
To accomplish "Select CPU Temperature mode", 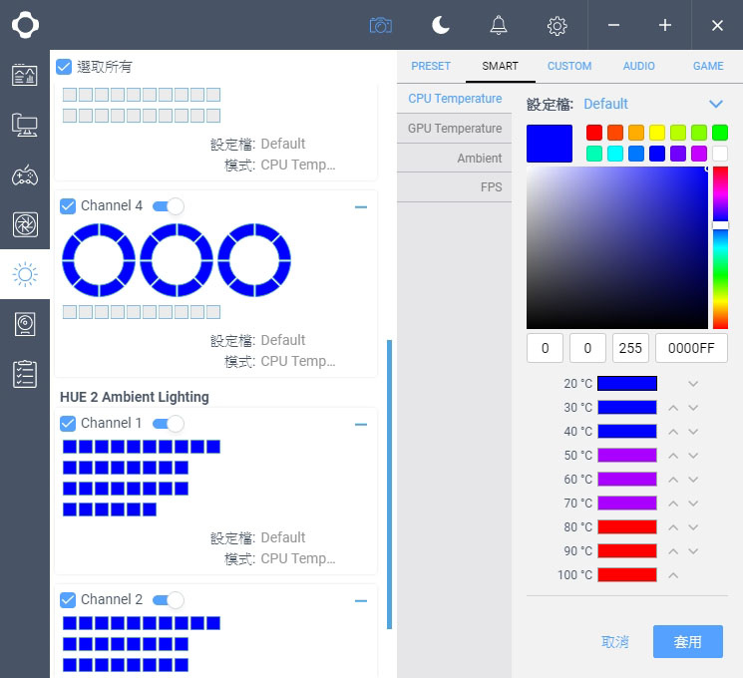I will coord(455,99).
